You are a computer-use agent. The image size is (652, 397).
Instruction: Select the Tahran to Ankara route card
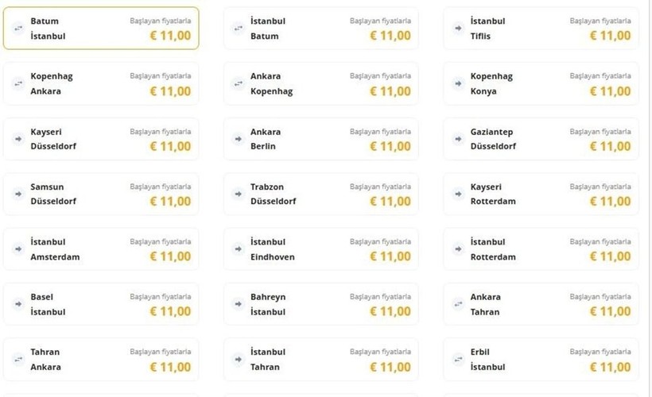tap(101, 359)
